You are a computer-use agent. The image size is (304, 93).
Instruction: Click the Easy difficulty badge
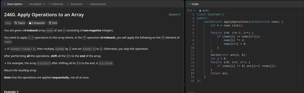pyautogui.click(x=8, y=23)
